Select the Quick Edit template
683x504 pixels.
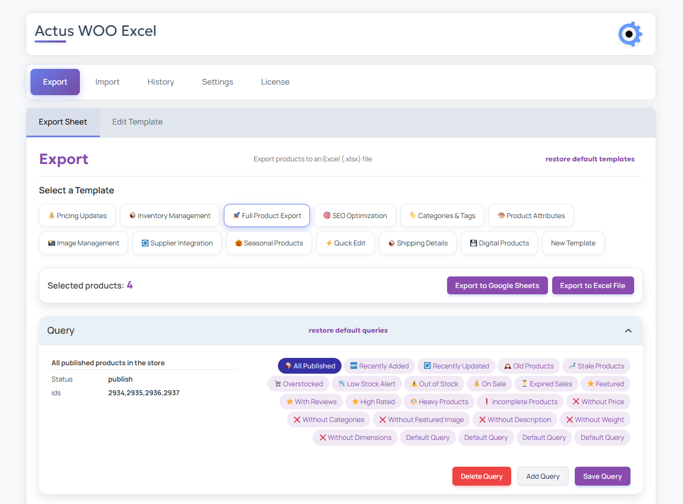(345, 243)
